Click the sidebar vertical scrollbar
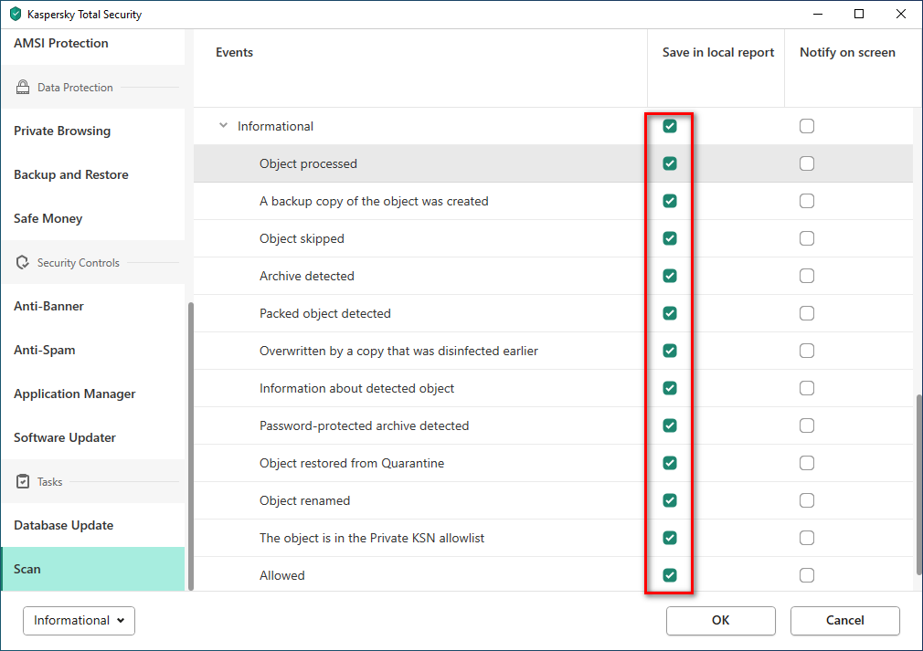Screen dimensions: 923x651 (190, 446)
